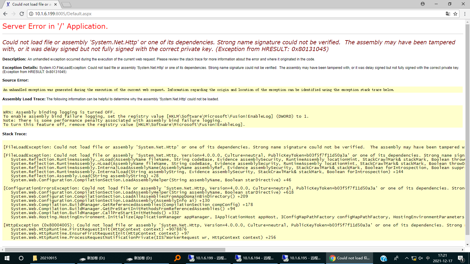Expand hidden system tray icons chevron
470x264 pixels.
[407, 258]
